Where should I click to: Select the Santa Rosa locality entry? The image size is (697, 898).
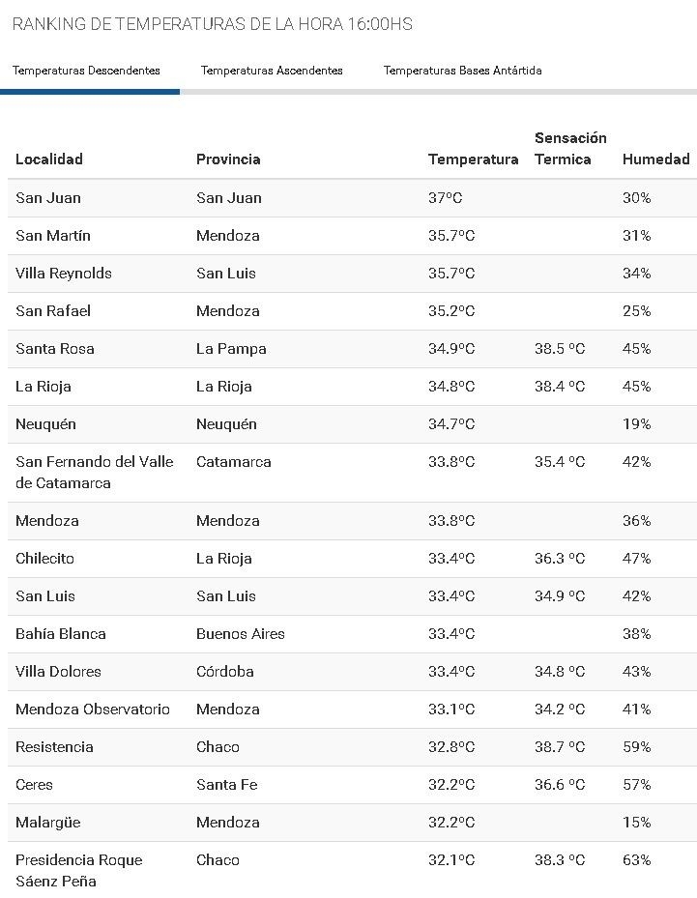click(x=53, y=348)
